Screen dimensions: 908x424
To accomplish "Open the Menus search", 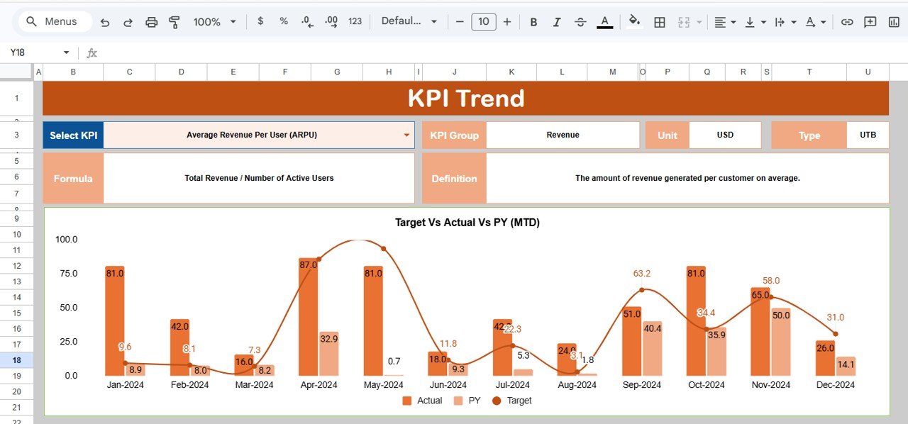I will 53,21.
